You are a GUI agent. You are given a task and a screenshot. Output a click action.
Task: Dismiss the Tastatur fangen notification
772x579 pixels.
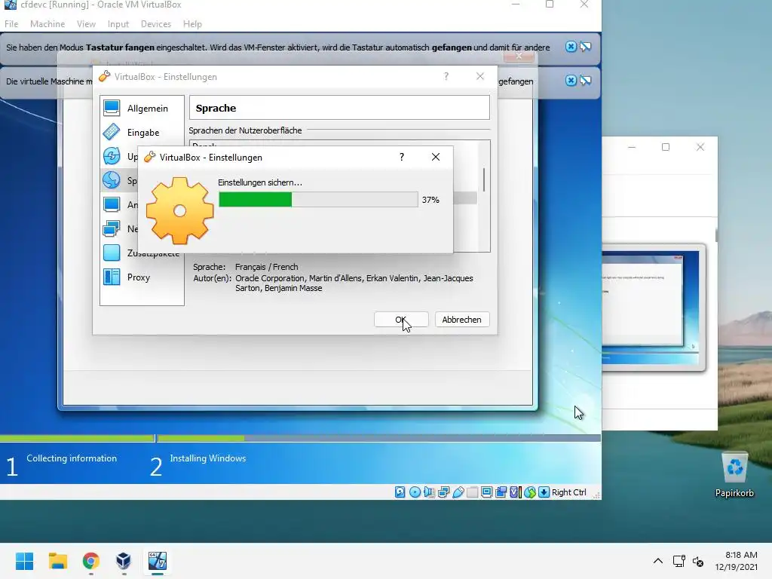point(571,47)
